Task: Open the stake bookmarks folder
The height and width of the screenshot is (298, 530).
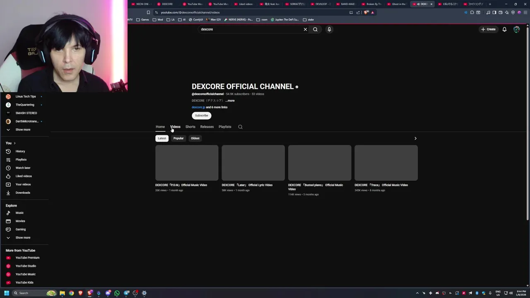Action: tap(308, 19)
